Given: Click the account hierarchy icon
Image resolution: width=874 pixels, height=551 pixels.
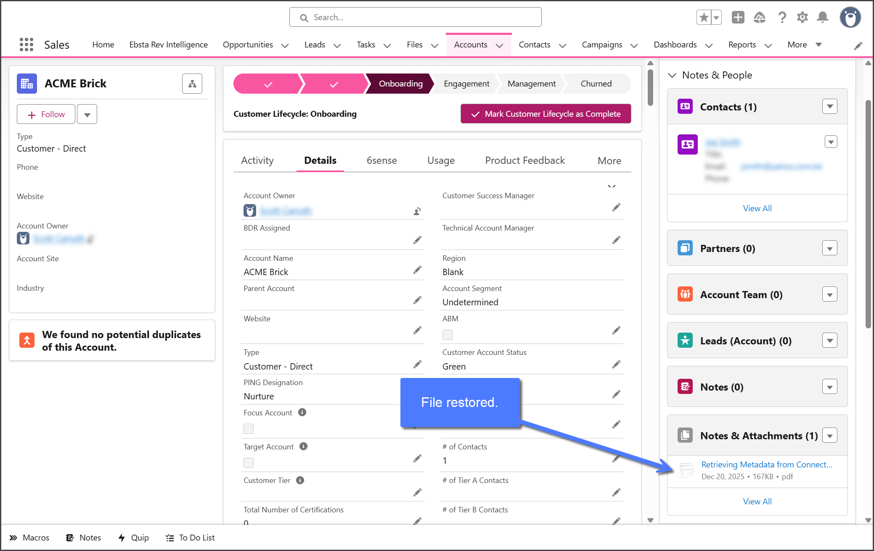Looking at the screenshot, I should pyautogui.click(x=192, y=84).
